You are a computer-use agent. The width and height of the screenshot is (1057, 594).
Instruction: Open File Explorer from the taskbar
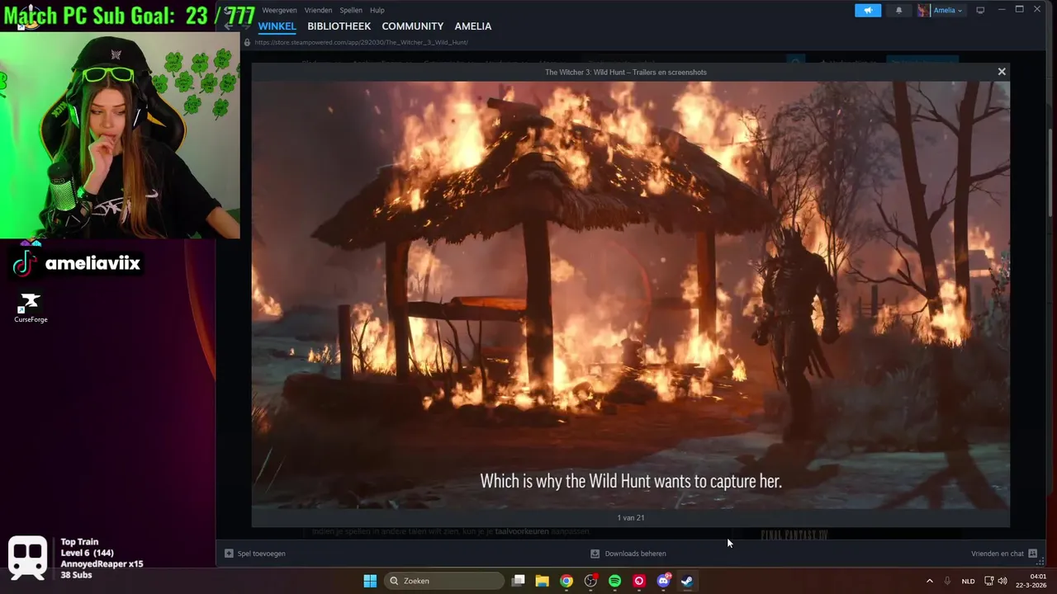coord(543,581)
